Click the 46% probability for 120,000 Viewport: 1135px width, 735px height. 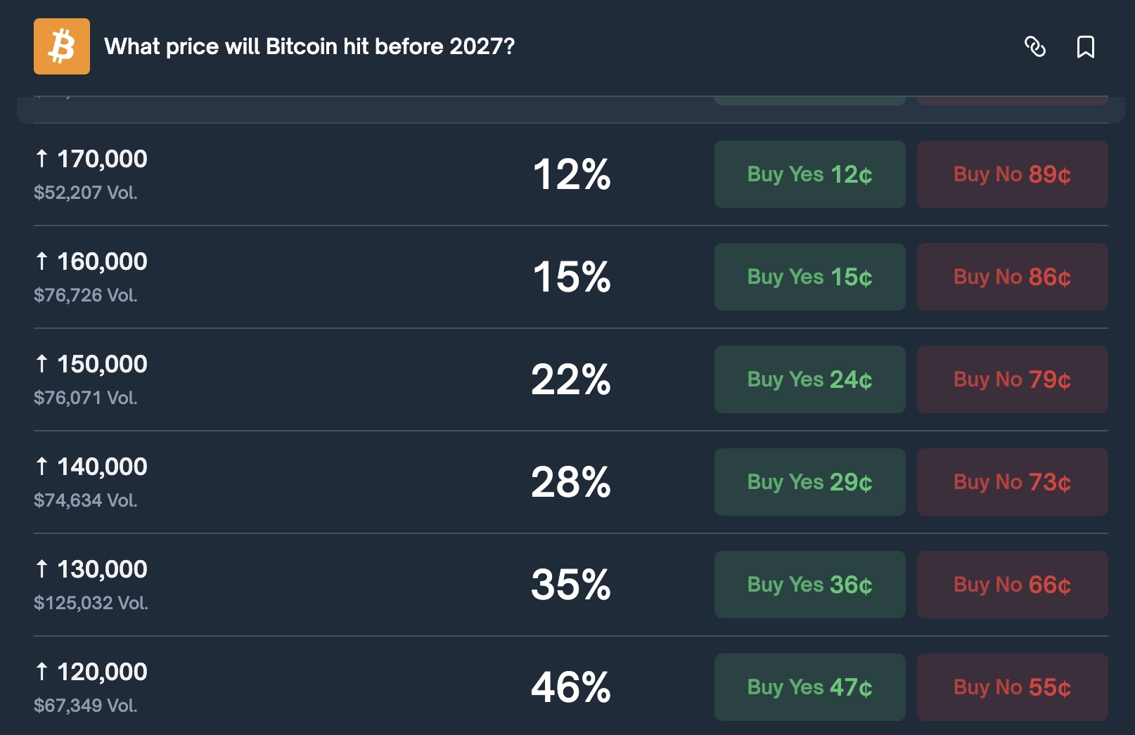(x=571, y=687)
